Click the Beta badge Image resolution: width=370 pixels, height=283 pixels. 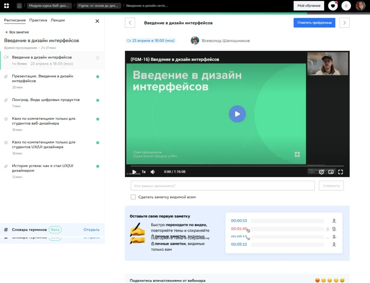[x=55, y=230]
